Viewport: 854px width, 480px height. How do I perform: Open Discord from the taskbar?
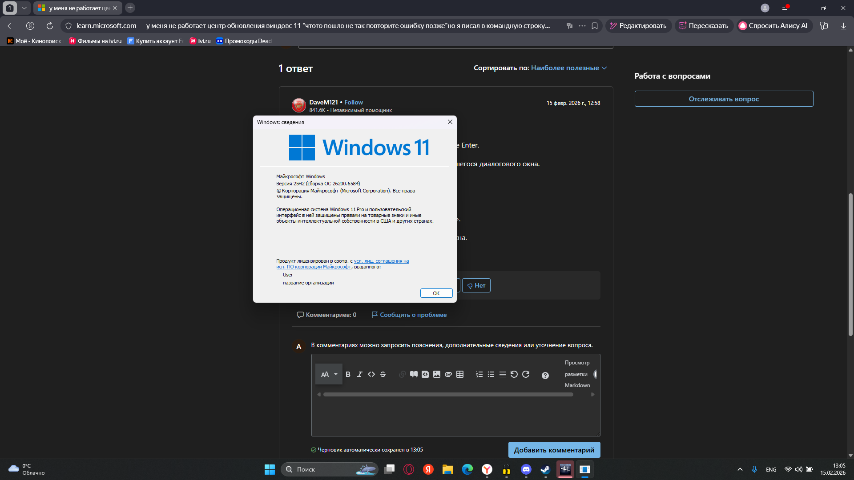tap(526, 469)
